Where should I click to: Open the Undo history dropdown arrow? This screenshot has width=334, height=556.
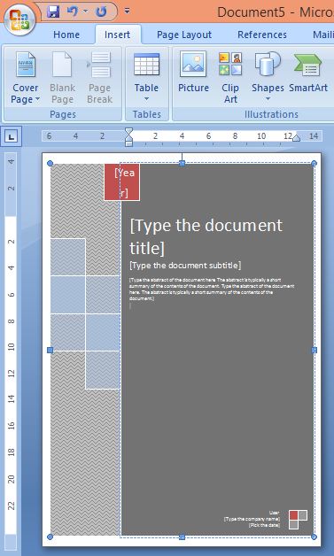tap(86, 12)
